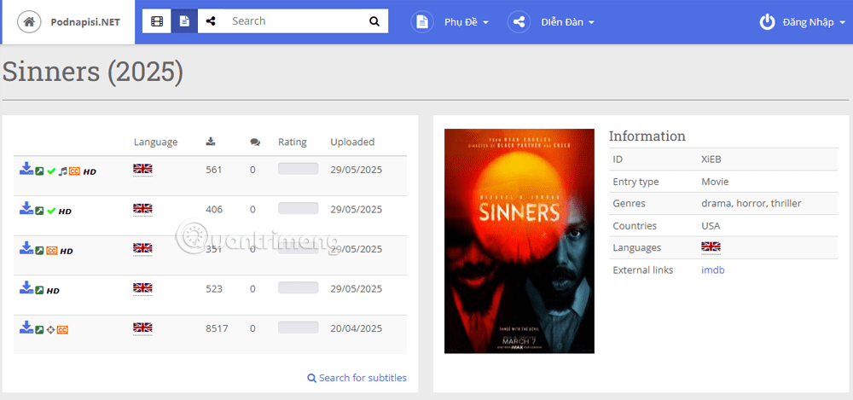Click genres text drama, horror, thriller

751,204
